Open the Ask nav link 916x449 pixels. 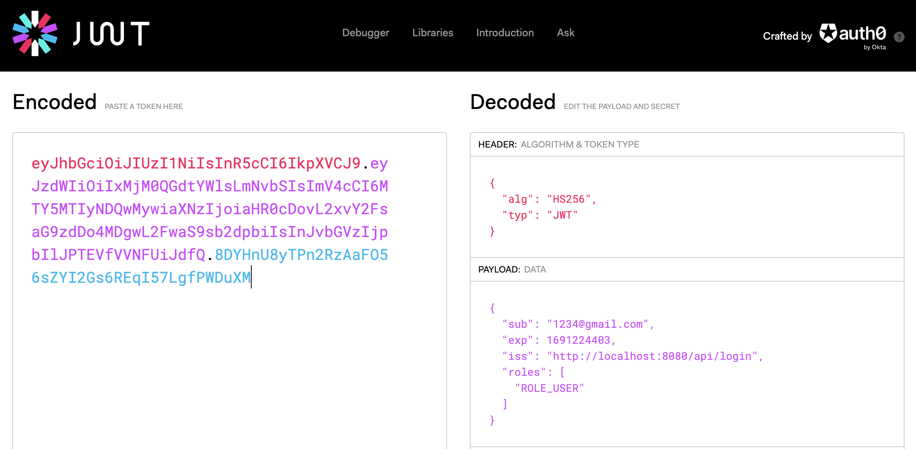coord(565,33)
